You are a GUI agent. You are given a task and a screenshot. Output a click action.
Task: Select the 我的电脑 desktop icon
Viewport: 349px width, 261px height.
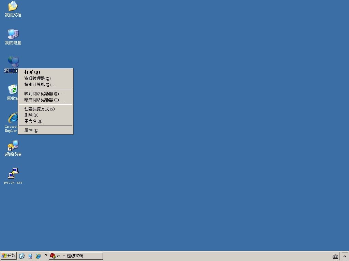click(13, 37)
